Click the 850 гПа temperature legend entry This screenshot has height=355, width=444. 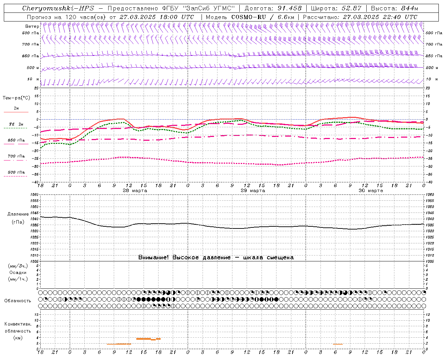16,140
